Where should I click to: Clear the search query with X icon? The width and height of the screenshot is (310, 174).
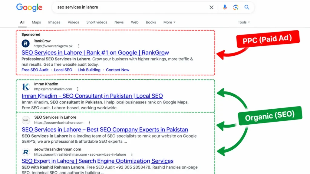211,7
